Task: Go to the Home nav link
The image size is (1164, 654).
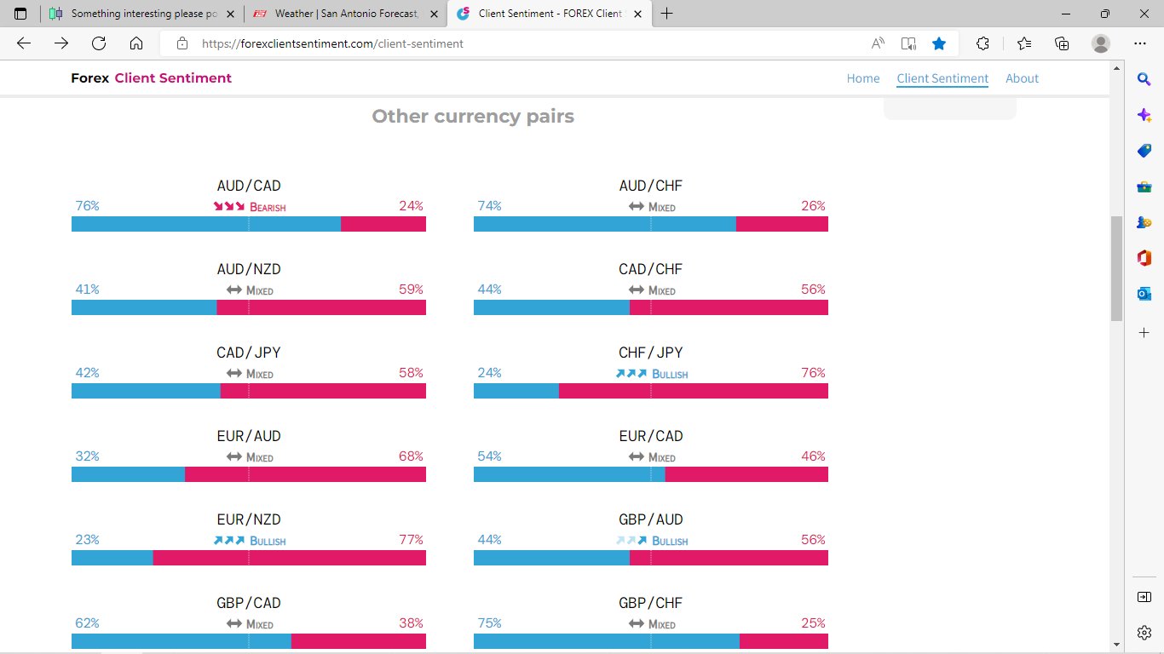Action: (863, 78)
